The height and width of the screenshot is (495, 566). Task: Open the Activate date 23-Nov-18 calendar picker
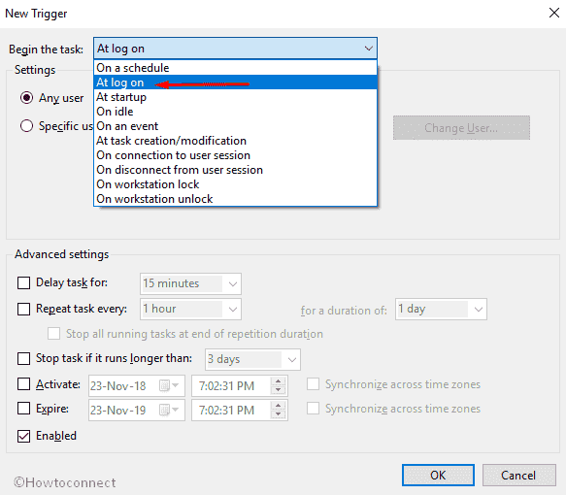pos(169,385)
